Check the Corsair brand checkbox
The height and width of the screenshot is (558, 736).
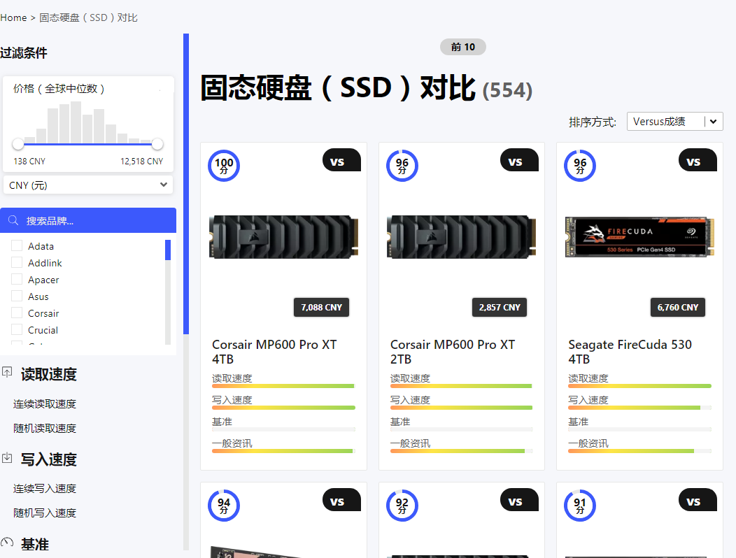(17, 313)
